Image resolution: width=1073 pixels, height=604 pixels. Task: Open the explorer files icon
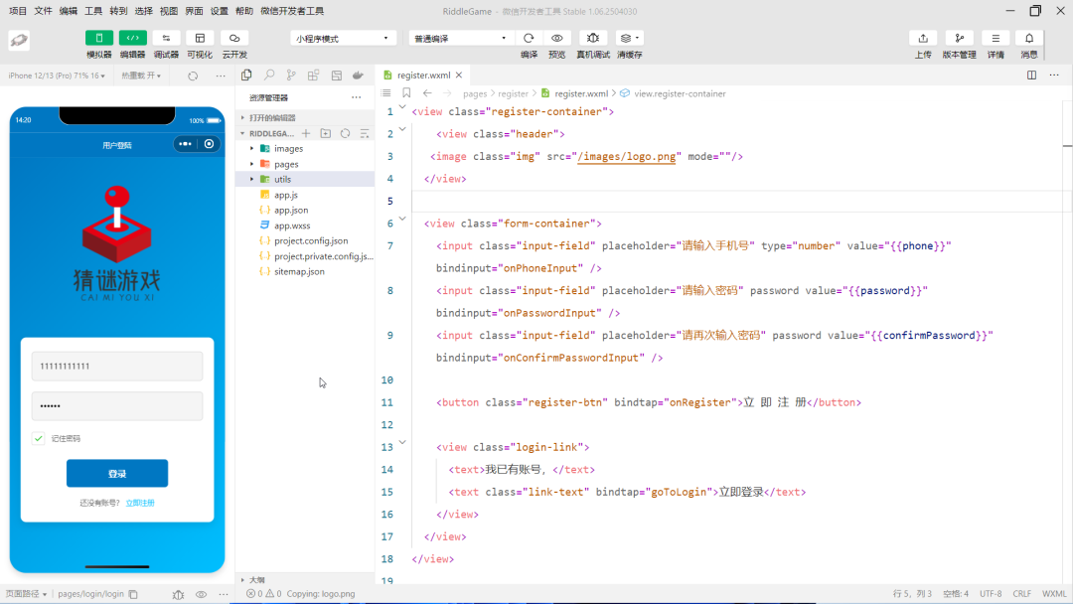pyautogui.click(x=246, y=75)
